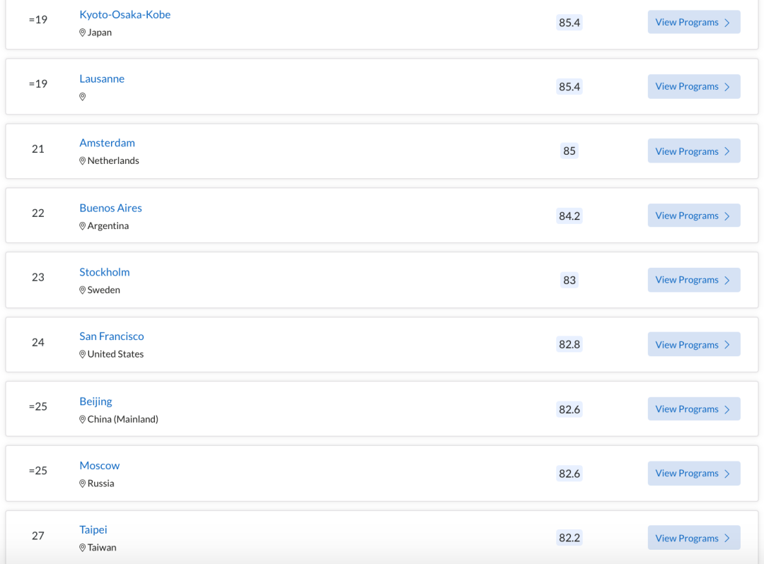
Task: Click the location pin beside Argentina
Action: [82, 225]
